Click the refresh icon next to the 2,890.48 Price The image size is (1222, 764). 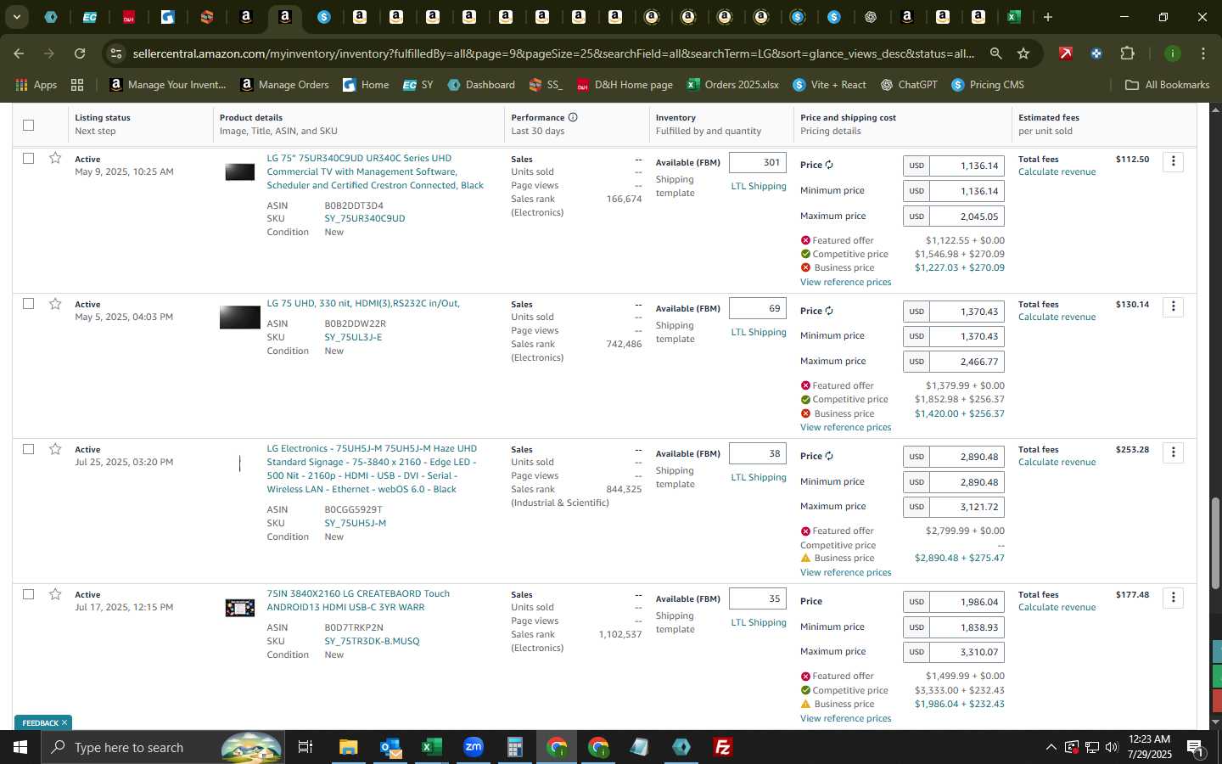829,456
